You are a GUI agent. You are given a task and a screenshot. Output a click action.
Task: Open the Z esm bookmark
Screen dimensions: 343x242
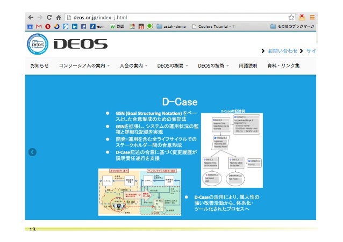click(x=97, y=26)
